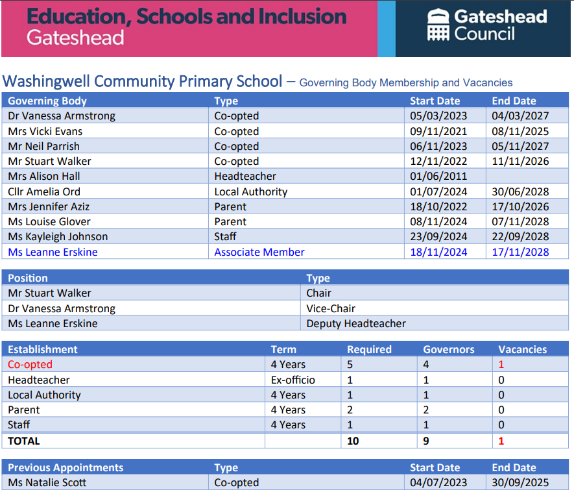Select the Washingwell Community Primary School heading
This screenshot has width=574, height=492.
(143, 82)
